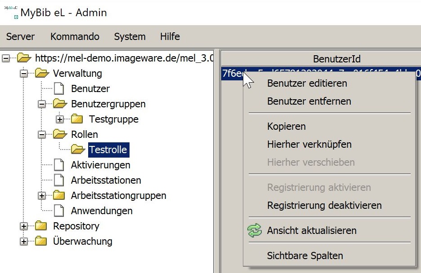
Task: Click the MyBib eL application icon
Action: [x=11, y=12]
